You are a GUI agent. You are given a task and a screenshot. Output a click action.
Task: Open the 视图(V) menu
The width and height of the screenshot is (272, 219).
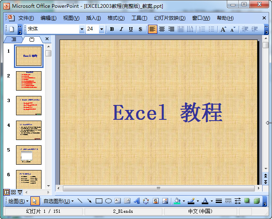[71, 18]
